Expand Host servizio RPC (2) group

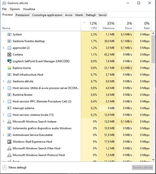pos(3,101)
